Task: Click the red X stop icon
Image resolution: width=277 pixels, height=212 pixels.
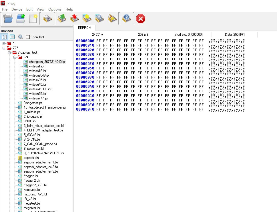Action: [x=141, y=19]
